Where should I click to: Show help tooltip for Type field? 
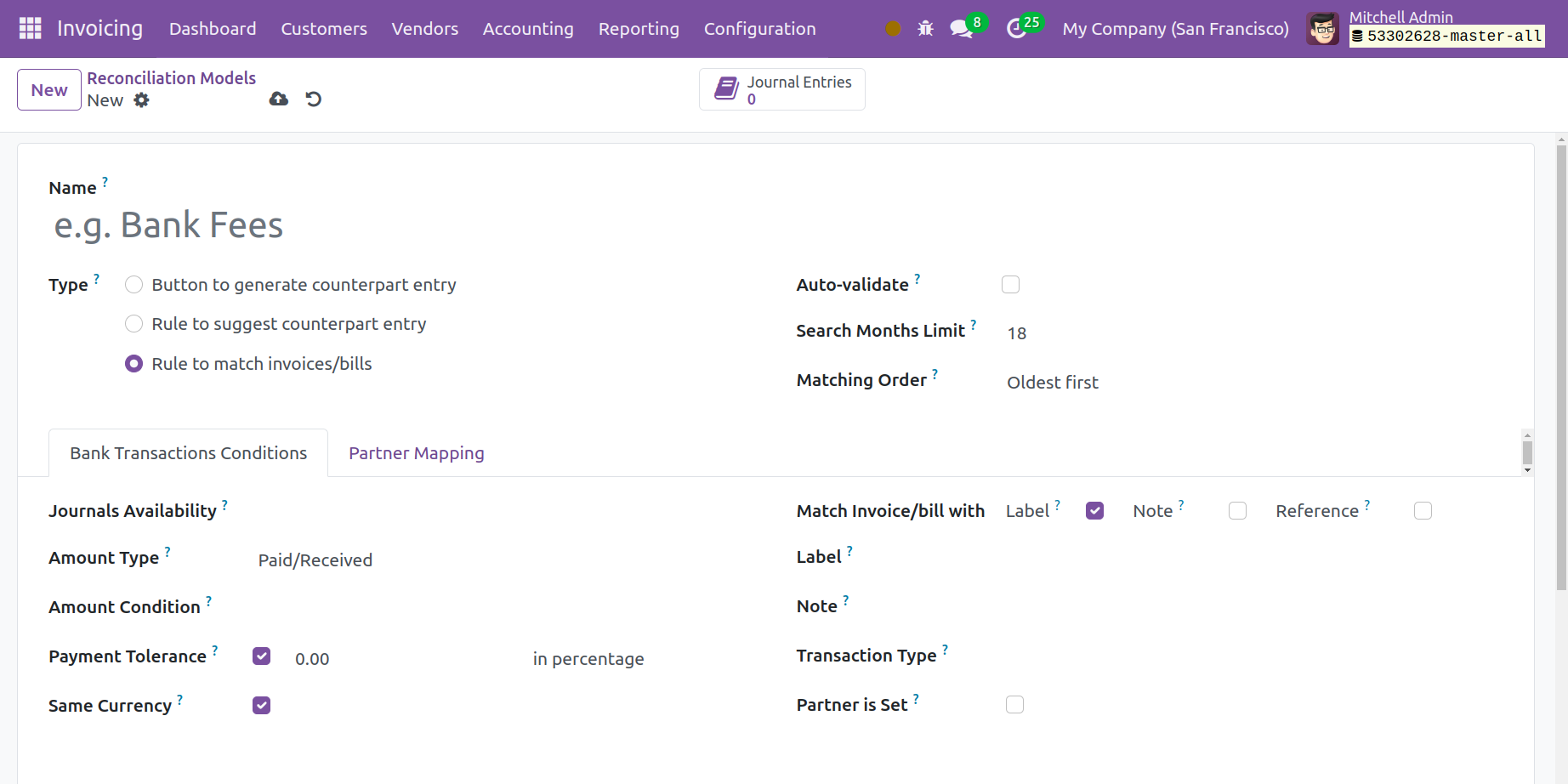pos(96,278)
